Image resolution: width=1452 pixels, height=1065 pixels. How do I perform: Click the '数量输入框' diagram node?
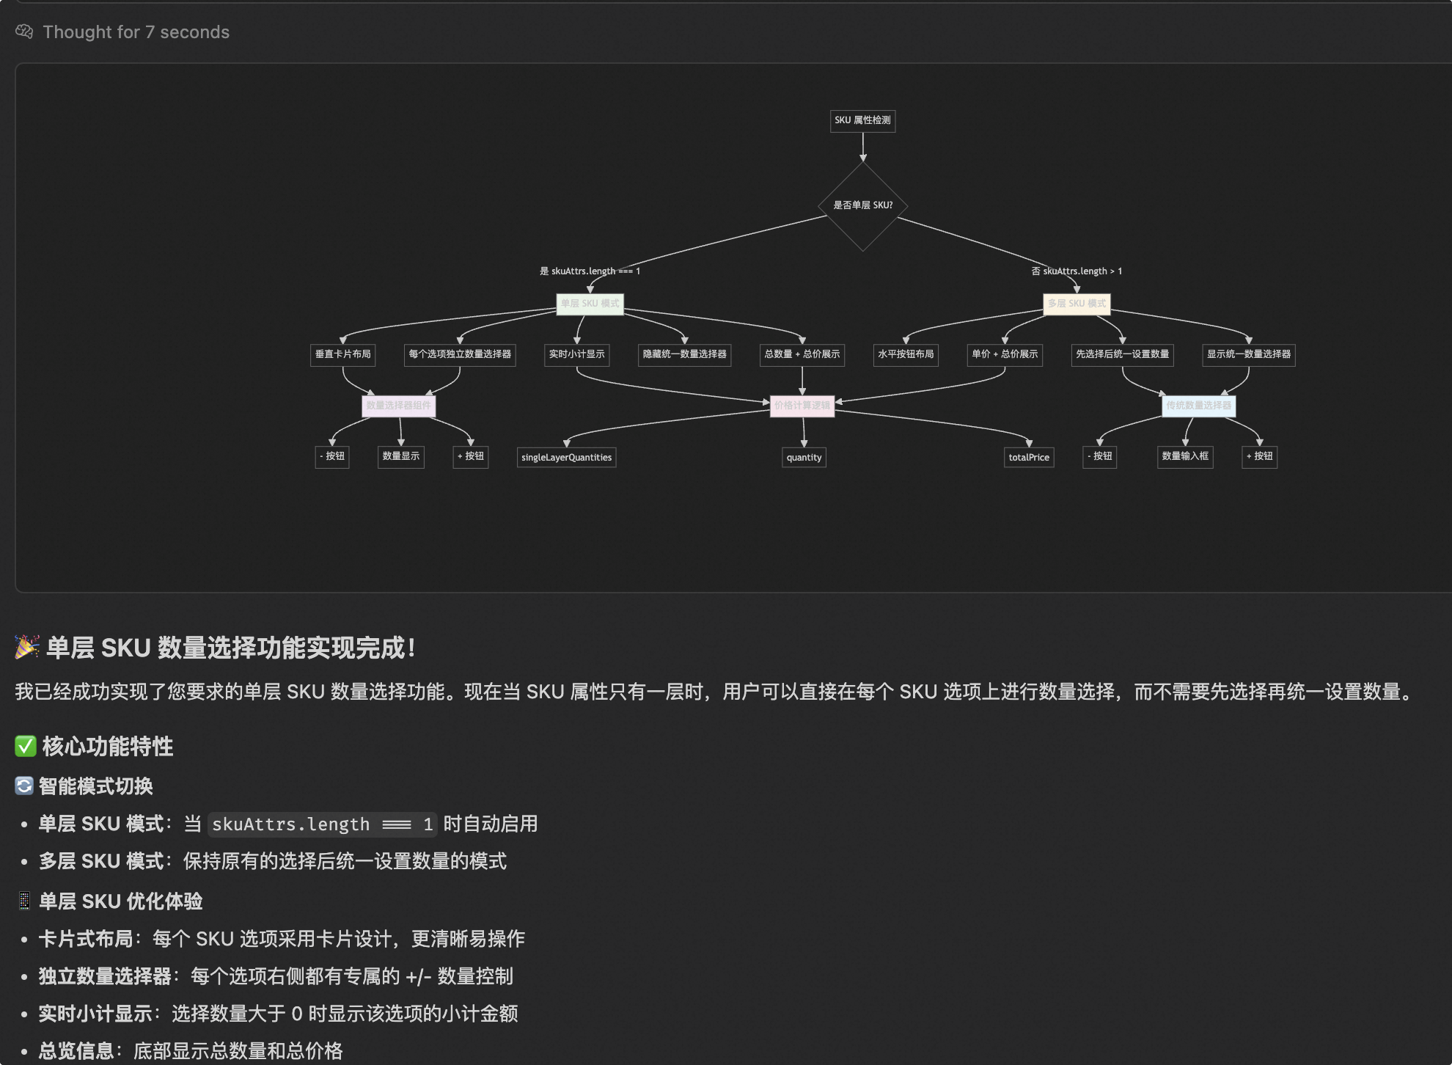click(x=1185, y=456)
